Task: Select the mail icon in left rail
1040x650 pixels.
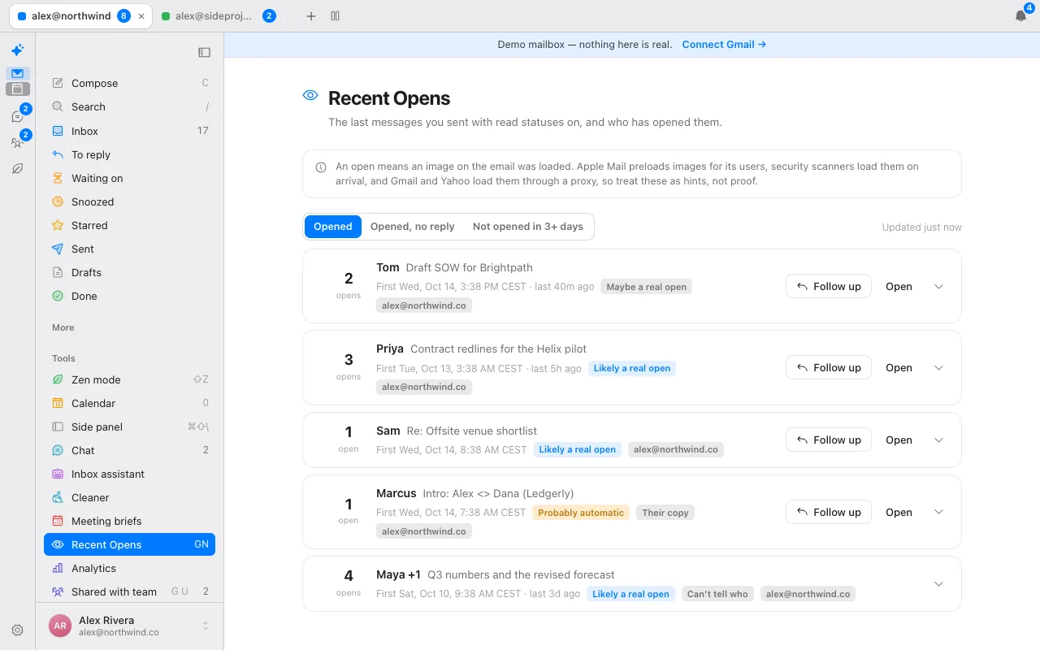Action: [17, 73]
